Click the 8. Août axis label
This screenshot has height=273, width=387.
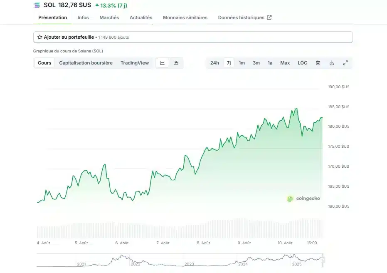[203, 243]
